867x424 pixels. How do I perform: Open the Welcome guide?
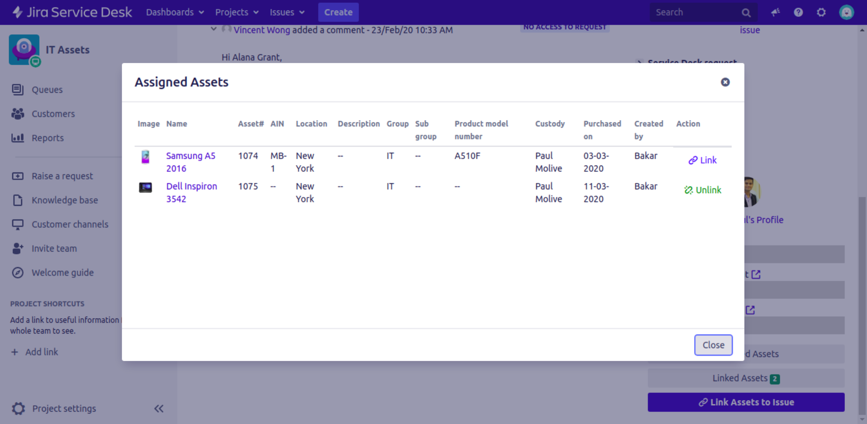63,272
